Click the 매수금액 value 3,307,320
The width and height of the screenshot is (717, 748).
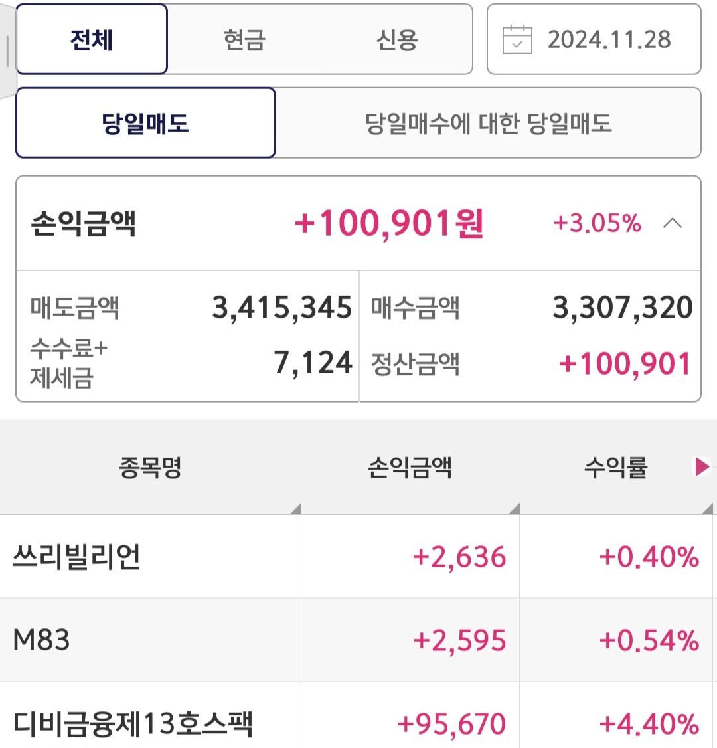point(623,308)
